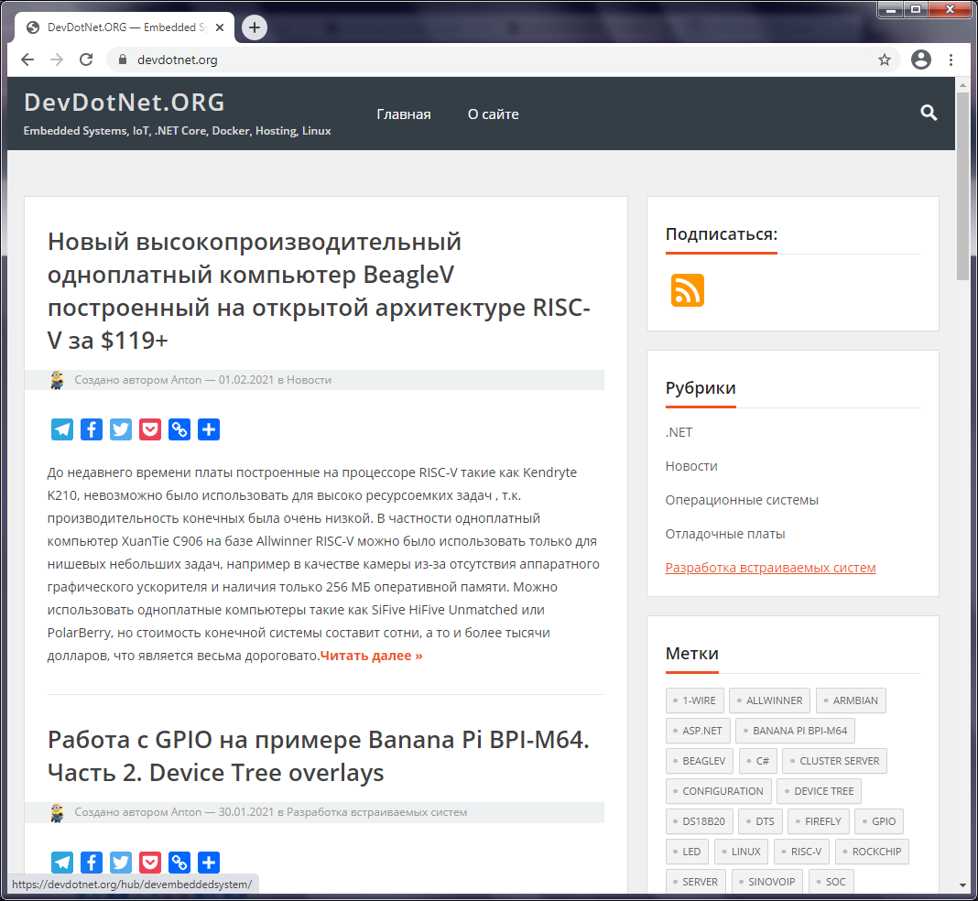The width and height of the screenshot is (978, 901).
Task: Subscribe via the orange RSS icon
Action: [688, 290]
